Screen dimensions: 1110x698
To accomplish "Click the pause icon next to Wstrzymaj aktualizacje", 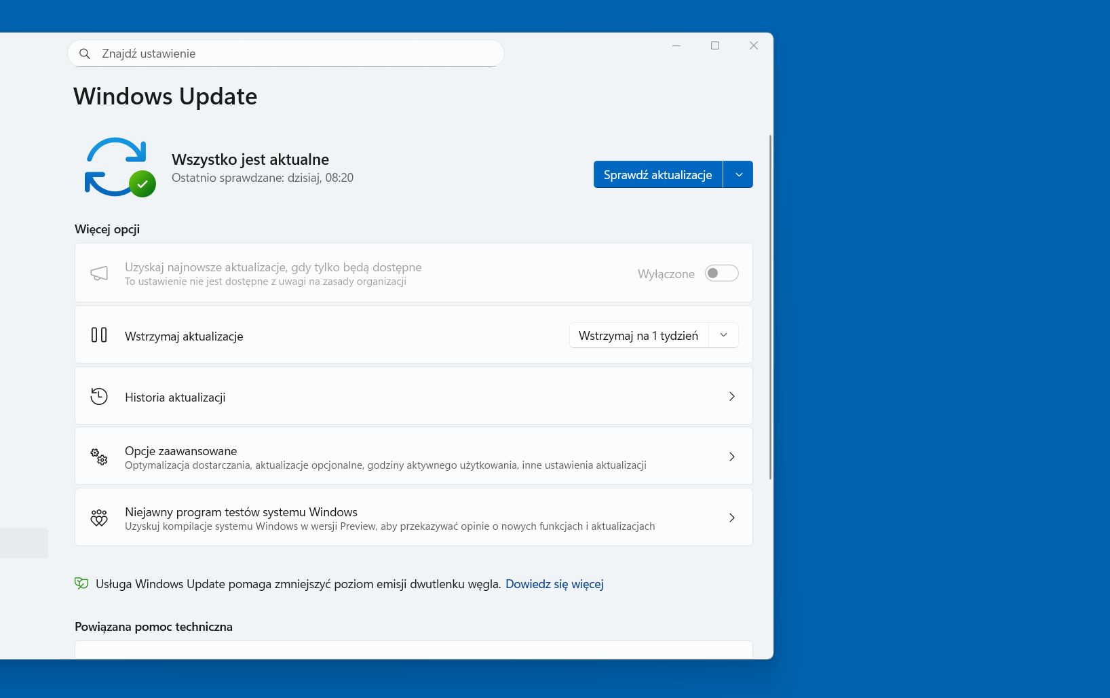I will [x=99, y=334].
